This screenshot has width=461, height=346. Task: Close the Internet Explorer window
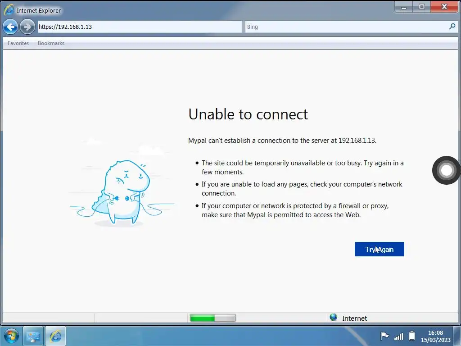444,7
